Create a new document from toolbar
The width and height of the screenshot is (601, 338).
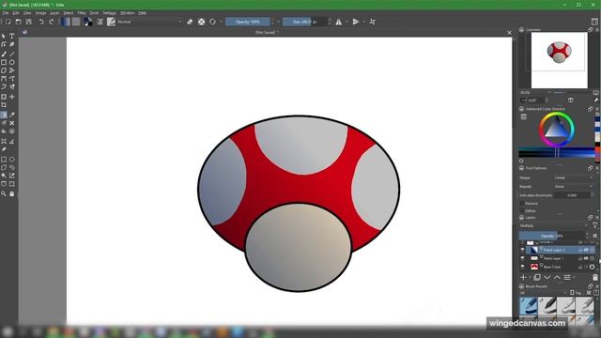[x=8, y=22]
